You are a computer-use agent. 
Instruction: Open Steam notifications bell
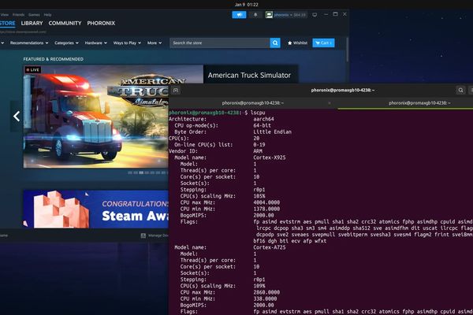pos(255,15)
